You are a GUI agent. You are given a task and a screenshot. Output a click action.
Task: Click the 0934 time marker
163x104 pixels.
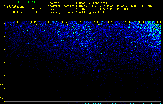(65, 22)
